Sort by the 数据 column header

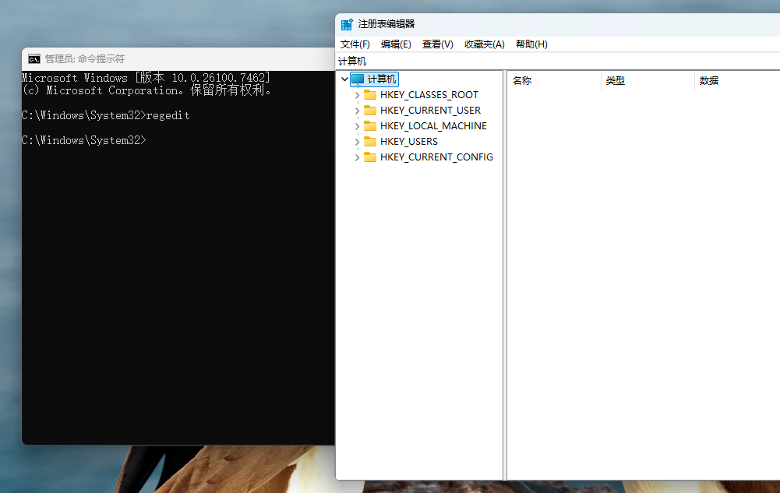coord(737,80)
